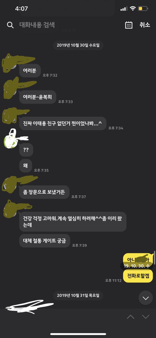
Task: Go to previous search result arrow
Action: click(131, 317)
